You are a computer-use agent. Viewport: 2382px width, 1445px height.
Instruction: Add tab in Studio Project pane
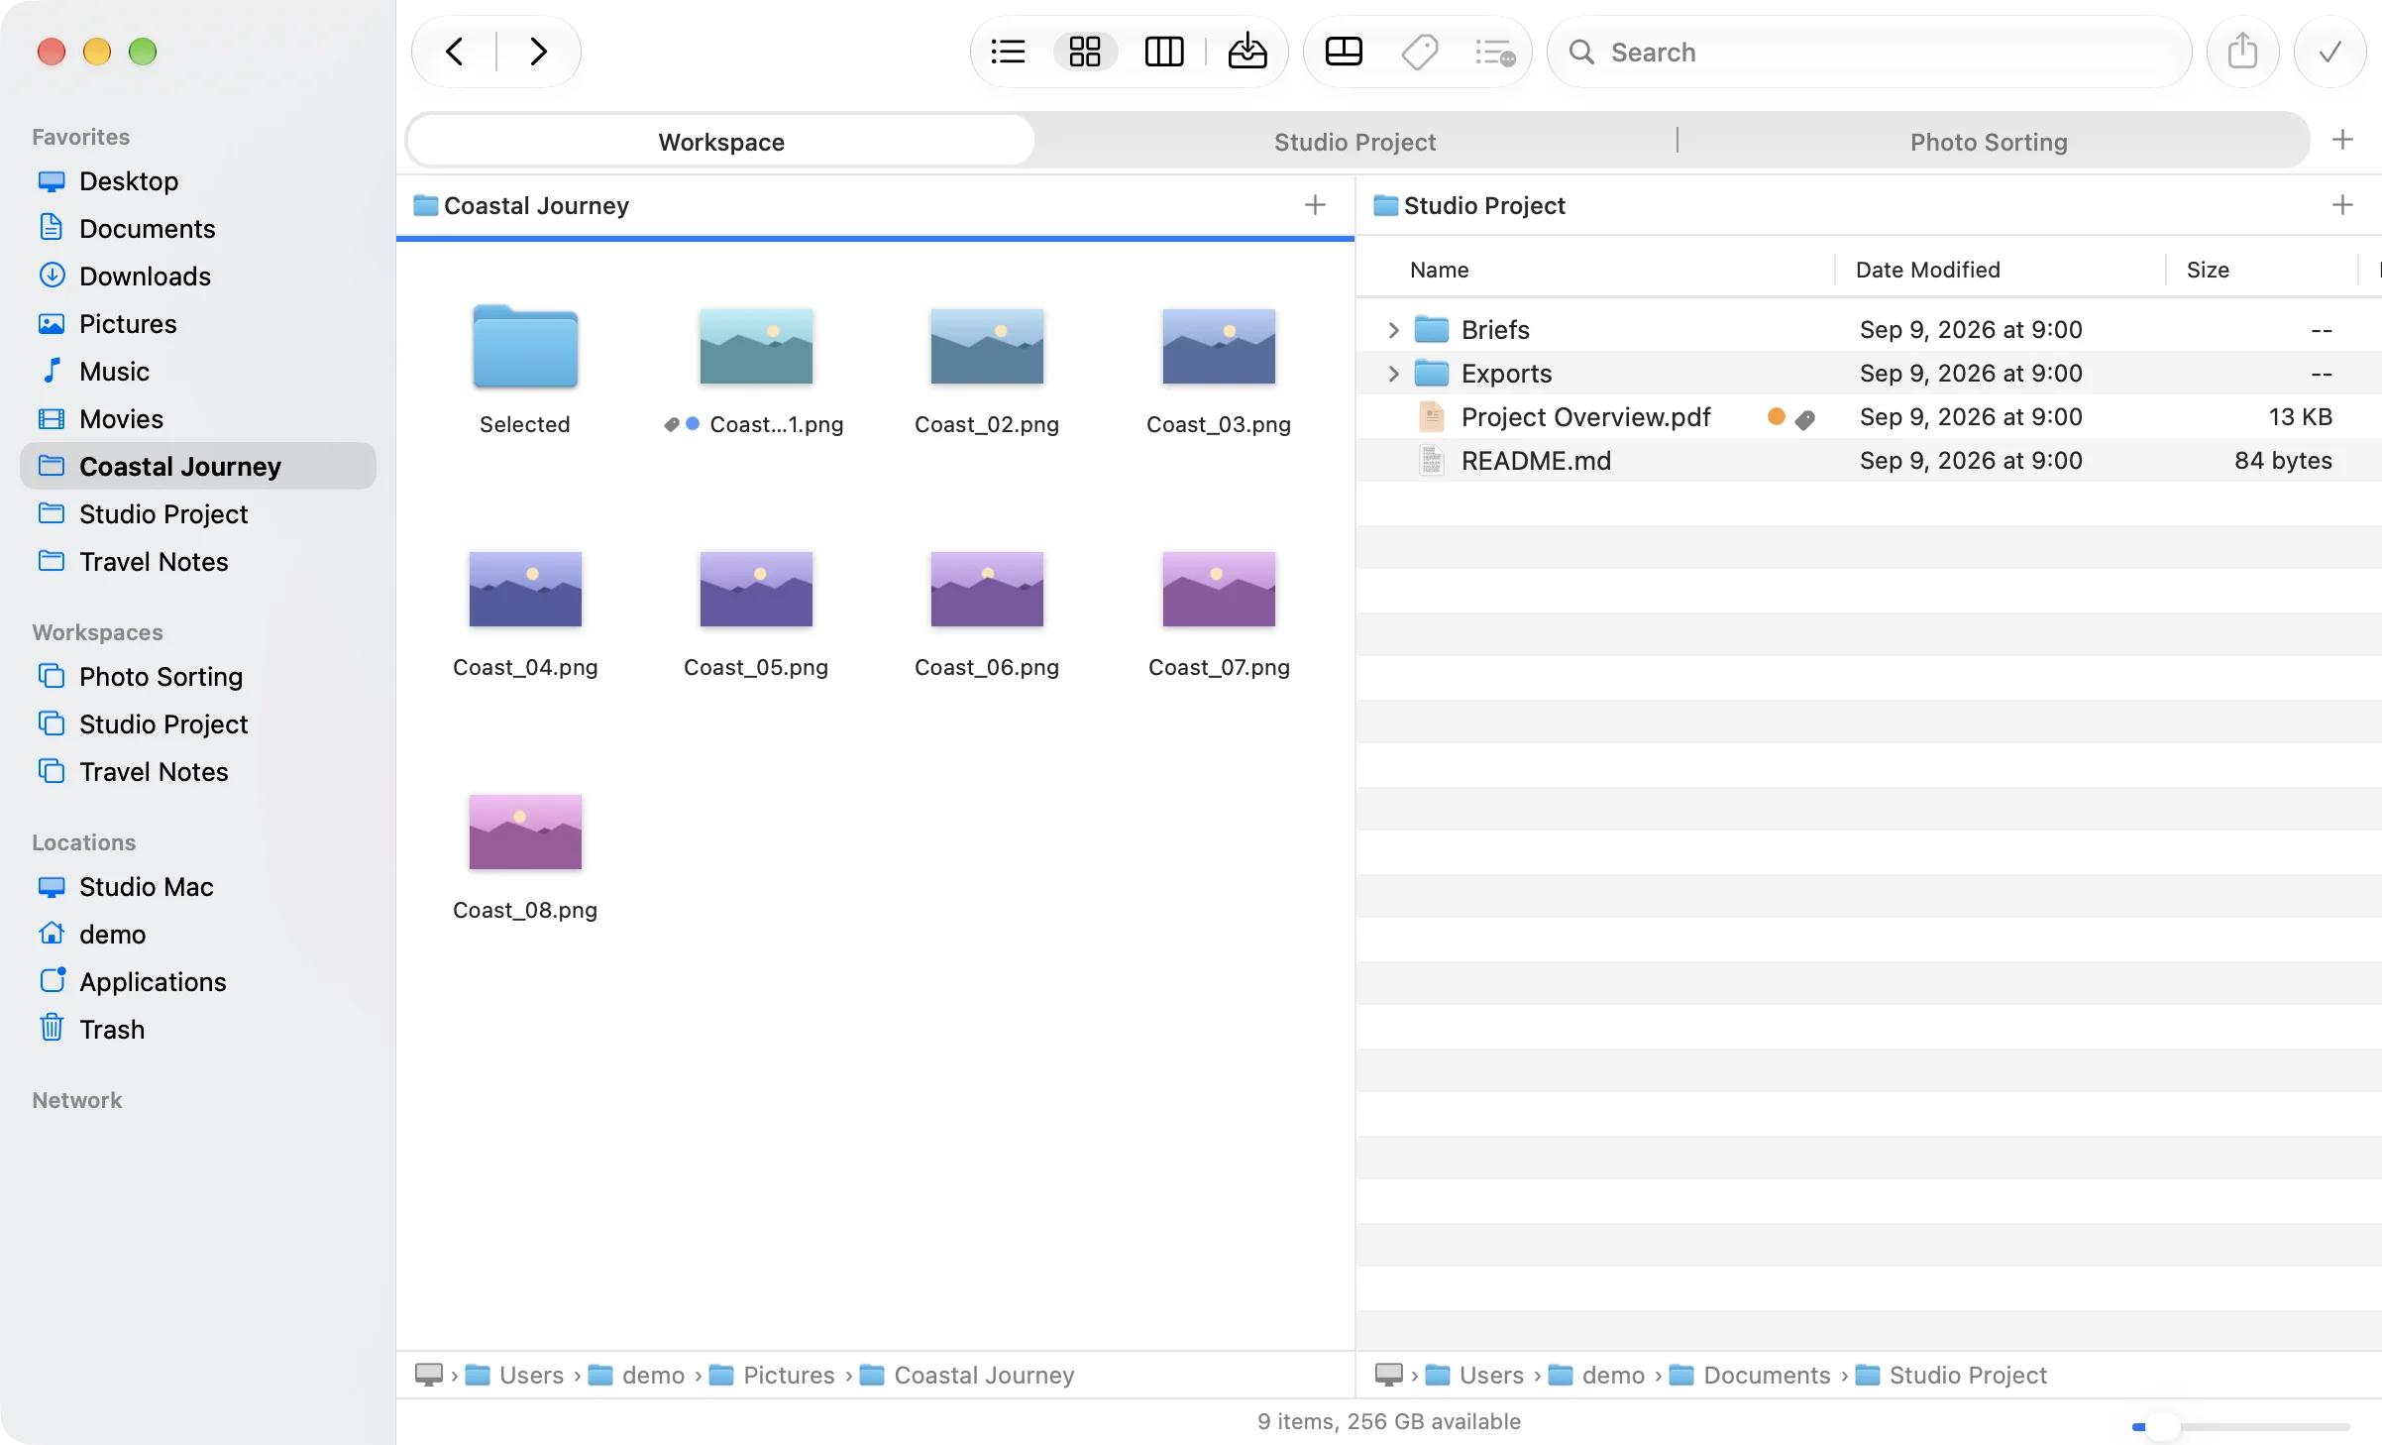(x=2342, y=205)
